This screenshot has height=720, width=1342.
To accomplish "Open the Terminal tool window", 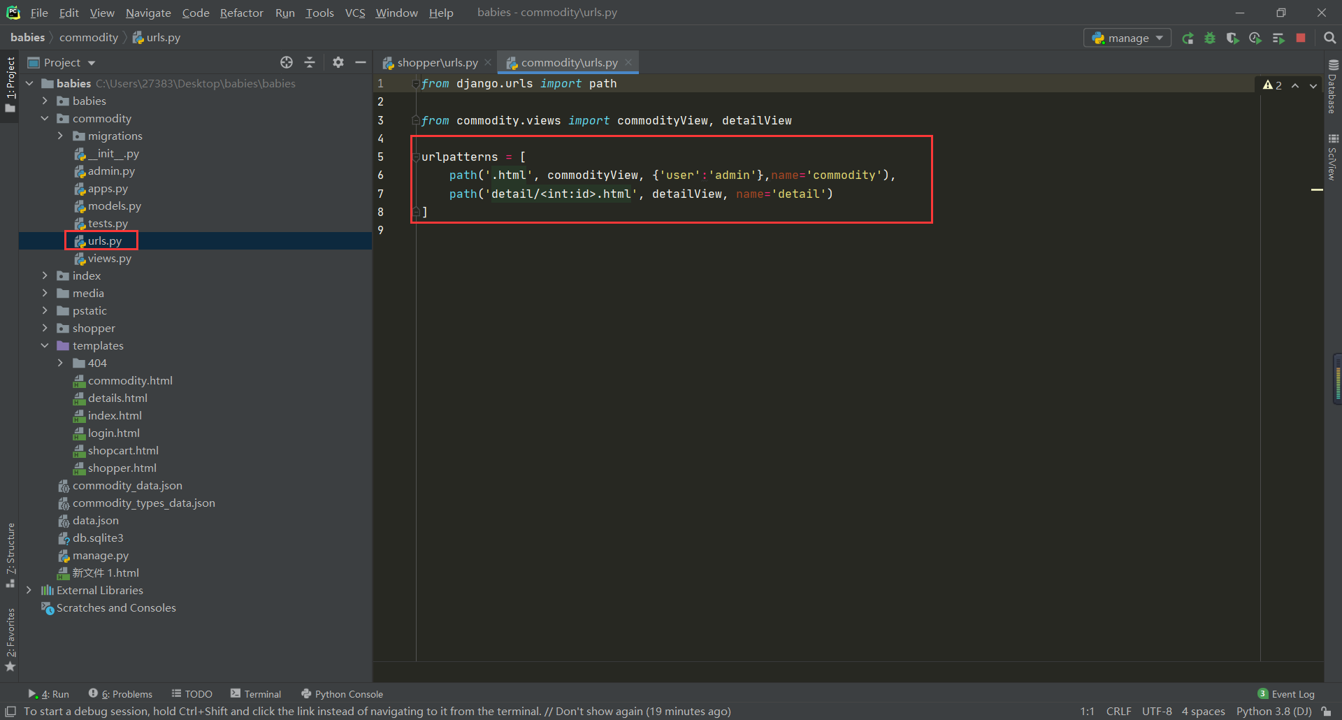I will [x=256, y=694].
